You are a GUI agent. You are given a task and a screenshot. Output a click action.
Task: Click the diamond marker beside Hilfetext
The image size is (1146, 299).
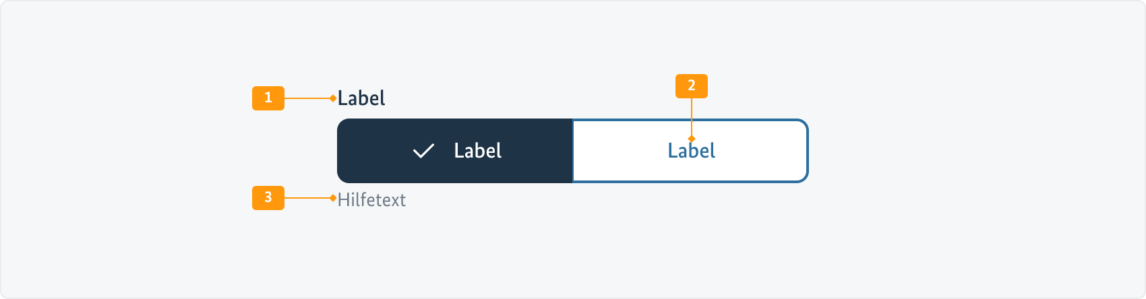point(333,198)
